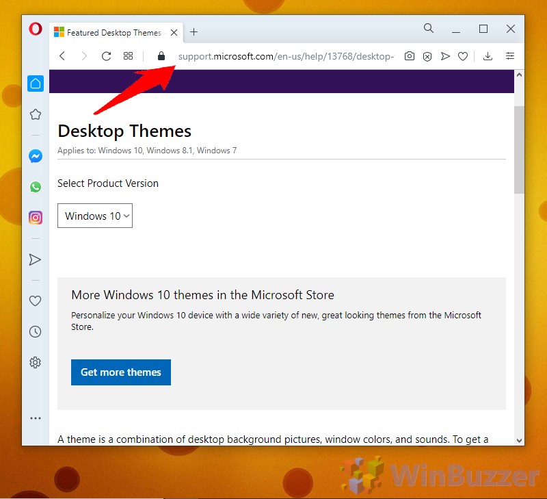Click the page scrollbar up arrow
The height and width of the screenshot is (499, 547).
pyautogui.click(x=519, y=75)
